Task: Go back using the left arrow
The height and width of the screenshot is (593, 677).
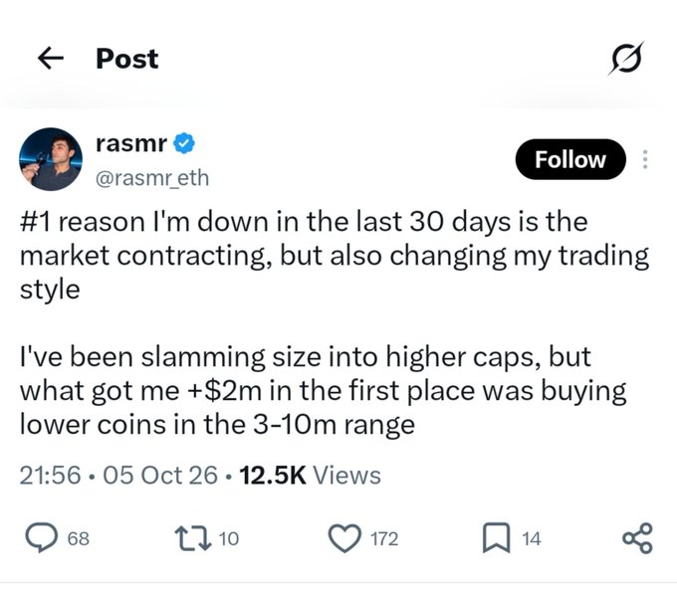Action: click(x=51, y=59)
